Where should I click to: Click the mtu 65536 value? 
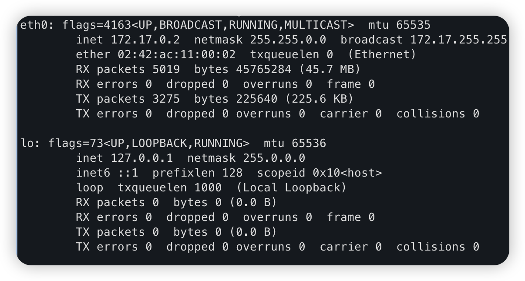pyautogui.click(x=309, y=143)
